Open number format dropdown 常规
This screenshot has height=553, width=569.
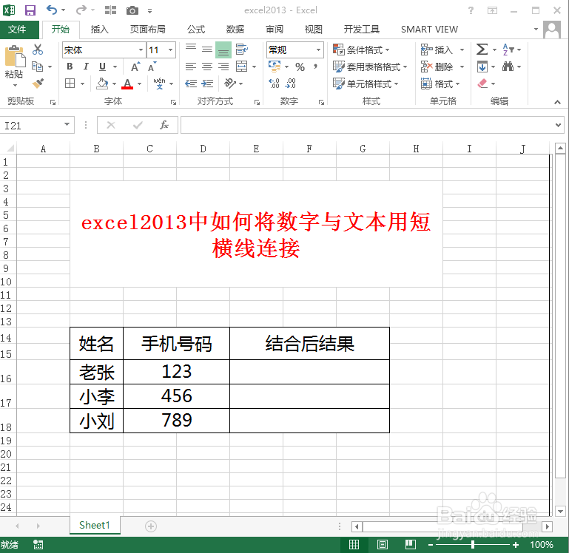click(x=318, y=50)
